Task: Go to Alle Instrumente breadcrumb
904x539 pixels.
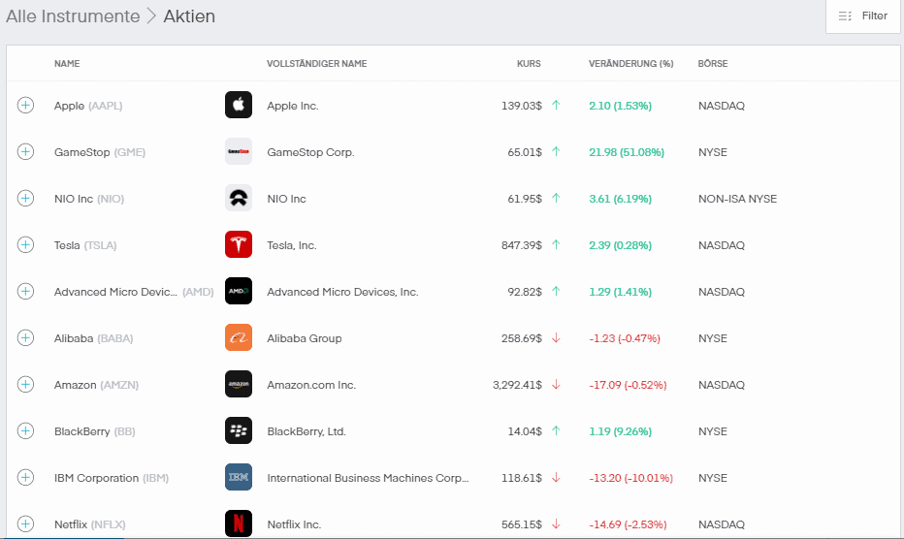Action: pyautogui.click(x=73, y=16)
